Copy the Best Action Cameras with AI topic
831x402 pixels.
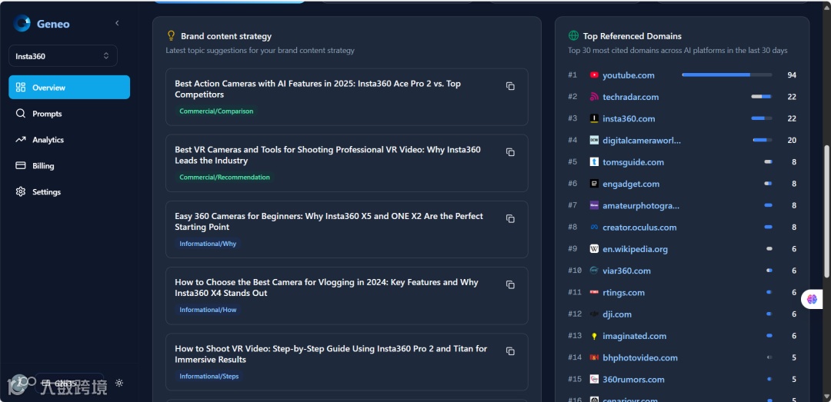tap(510, 86)
